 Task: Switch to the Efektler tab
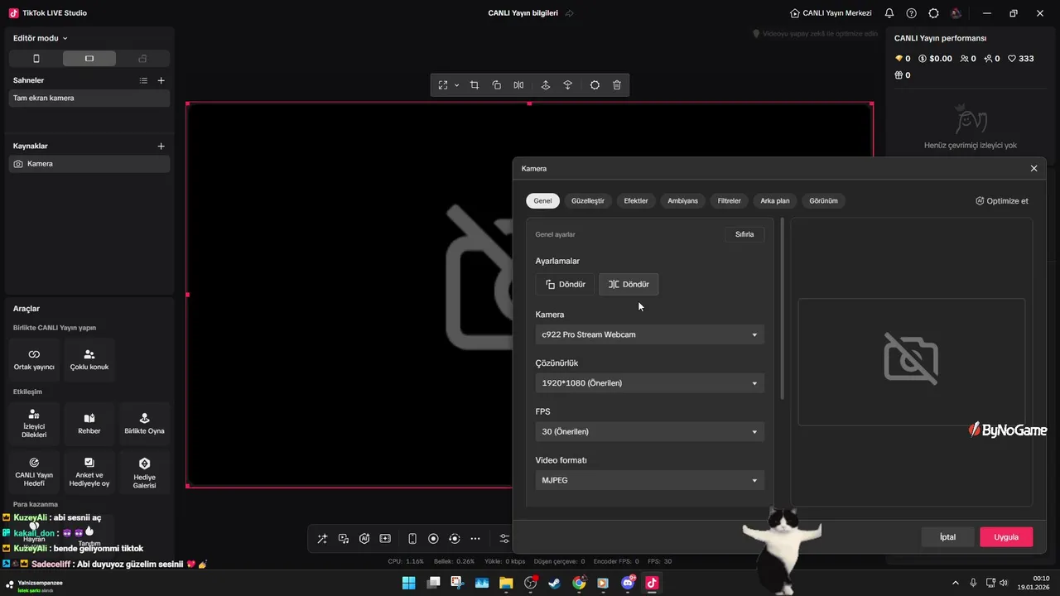(636, 200)
